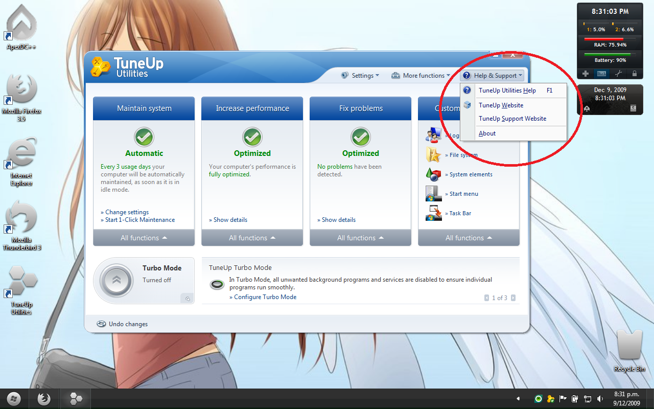Click the Dec 9, 2009 date on clock gadget
Viewport: 654px width, 409px height.
610,90
